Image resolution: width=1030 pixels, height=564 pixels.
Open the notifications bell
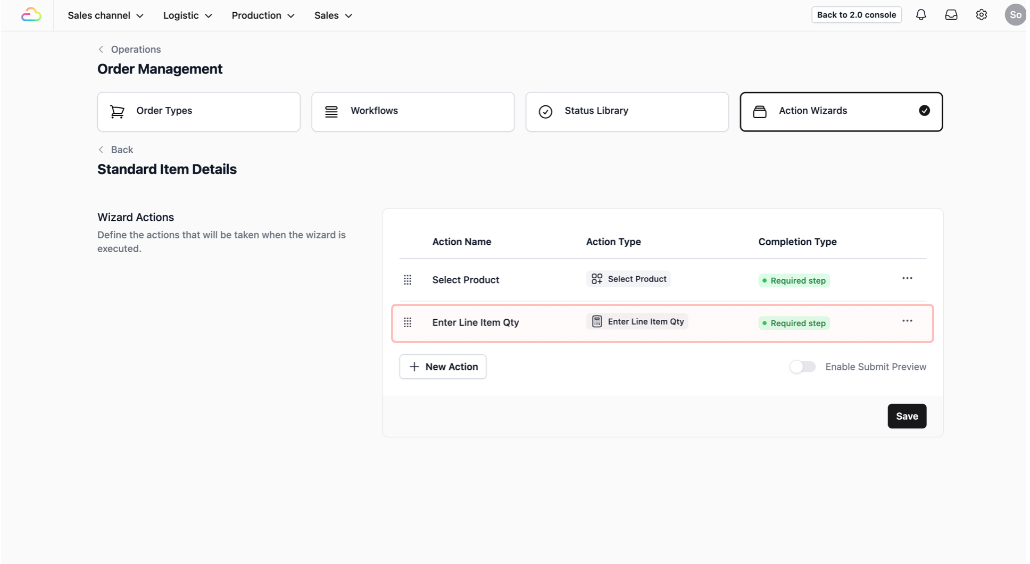921,15
